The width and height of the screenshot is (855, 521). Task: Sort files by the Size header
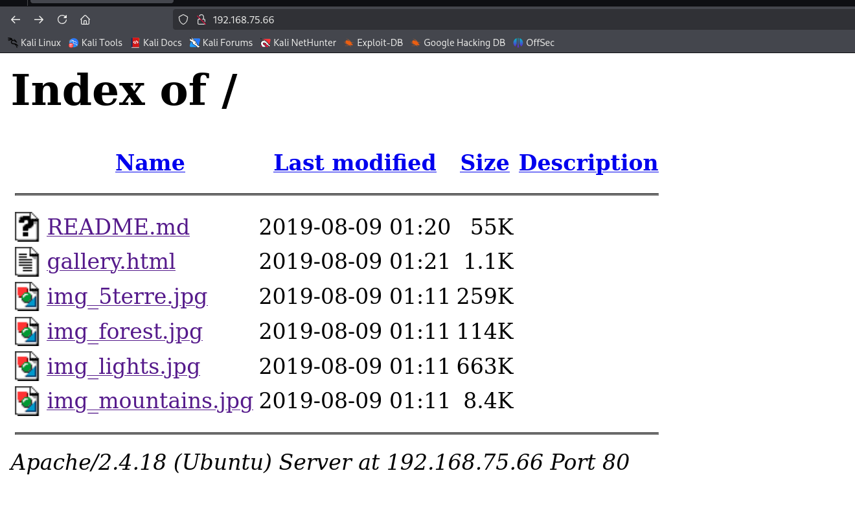pyautogui.click(x=484, y=163)
